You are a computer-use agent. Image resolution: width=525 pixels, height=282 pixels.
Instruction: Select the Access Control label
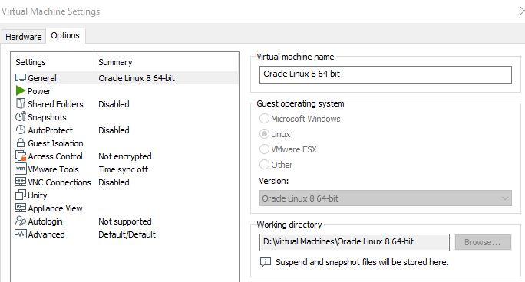coord(55,156)
